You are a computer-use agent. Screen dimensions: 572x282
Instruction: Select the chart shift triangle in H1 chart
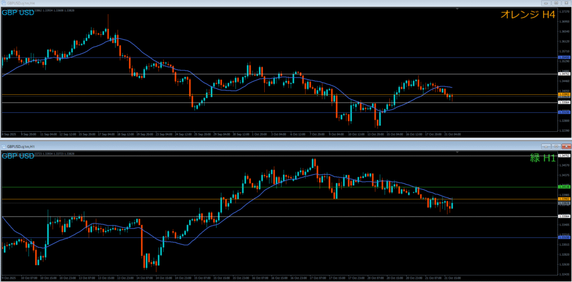[457, 152]
